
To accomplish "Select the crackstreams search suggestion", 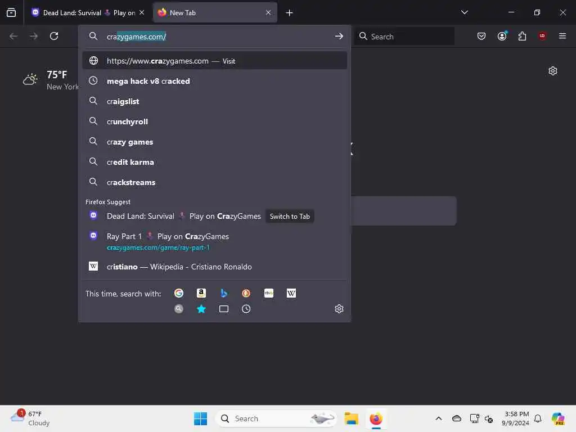I will click(x=215, y=182).
